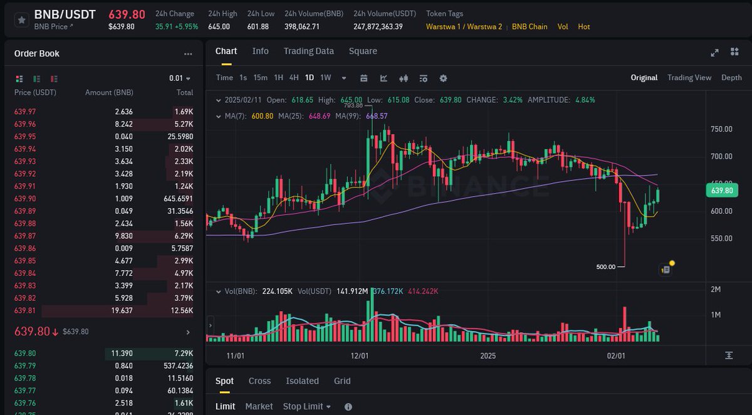
Task: Click the 639.80 current price label on axis
Action: (722, 190)
